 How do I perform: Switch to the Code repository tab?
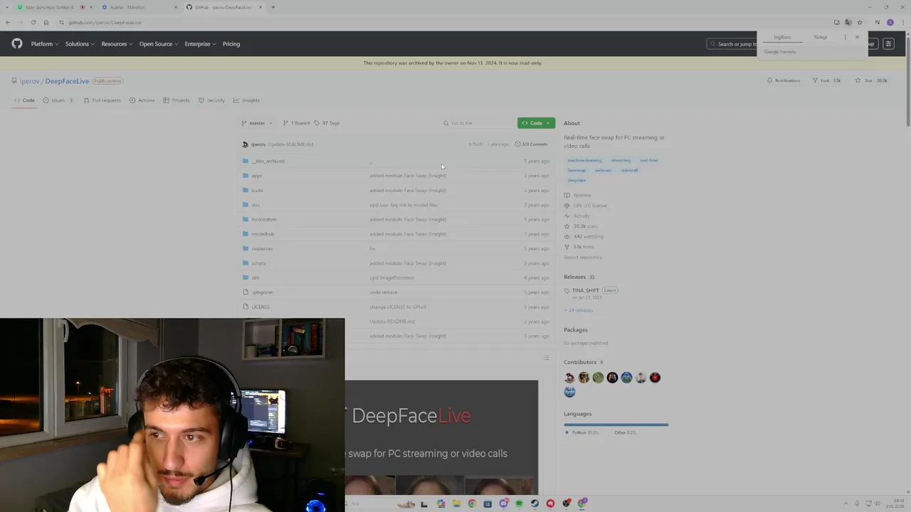pos(24,100)
